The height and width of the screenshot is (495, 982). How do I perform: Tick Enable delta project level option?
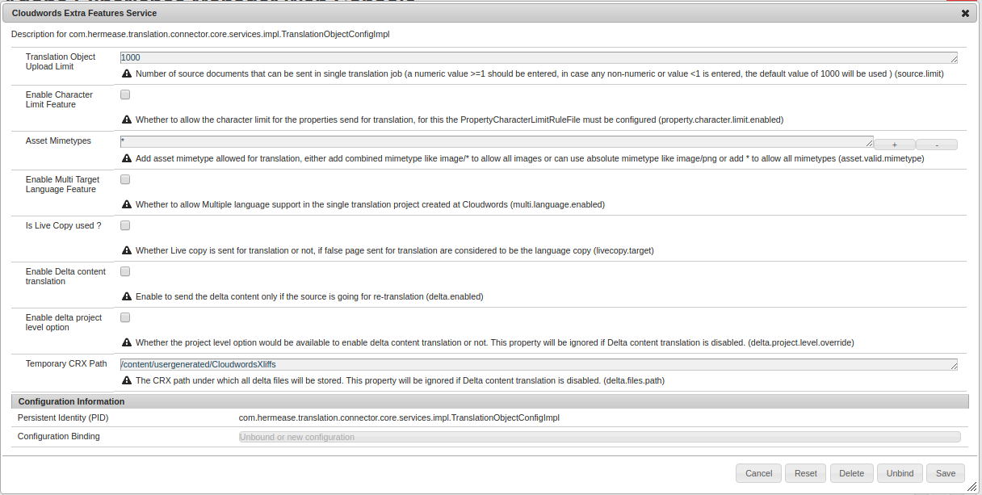[125, 317]
